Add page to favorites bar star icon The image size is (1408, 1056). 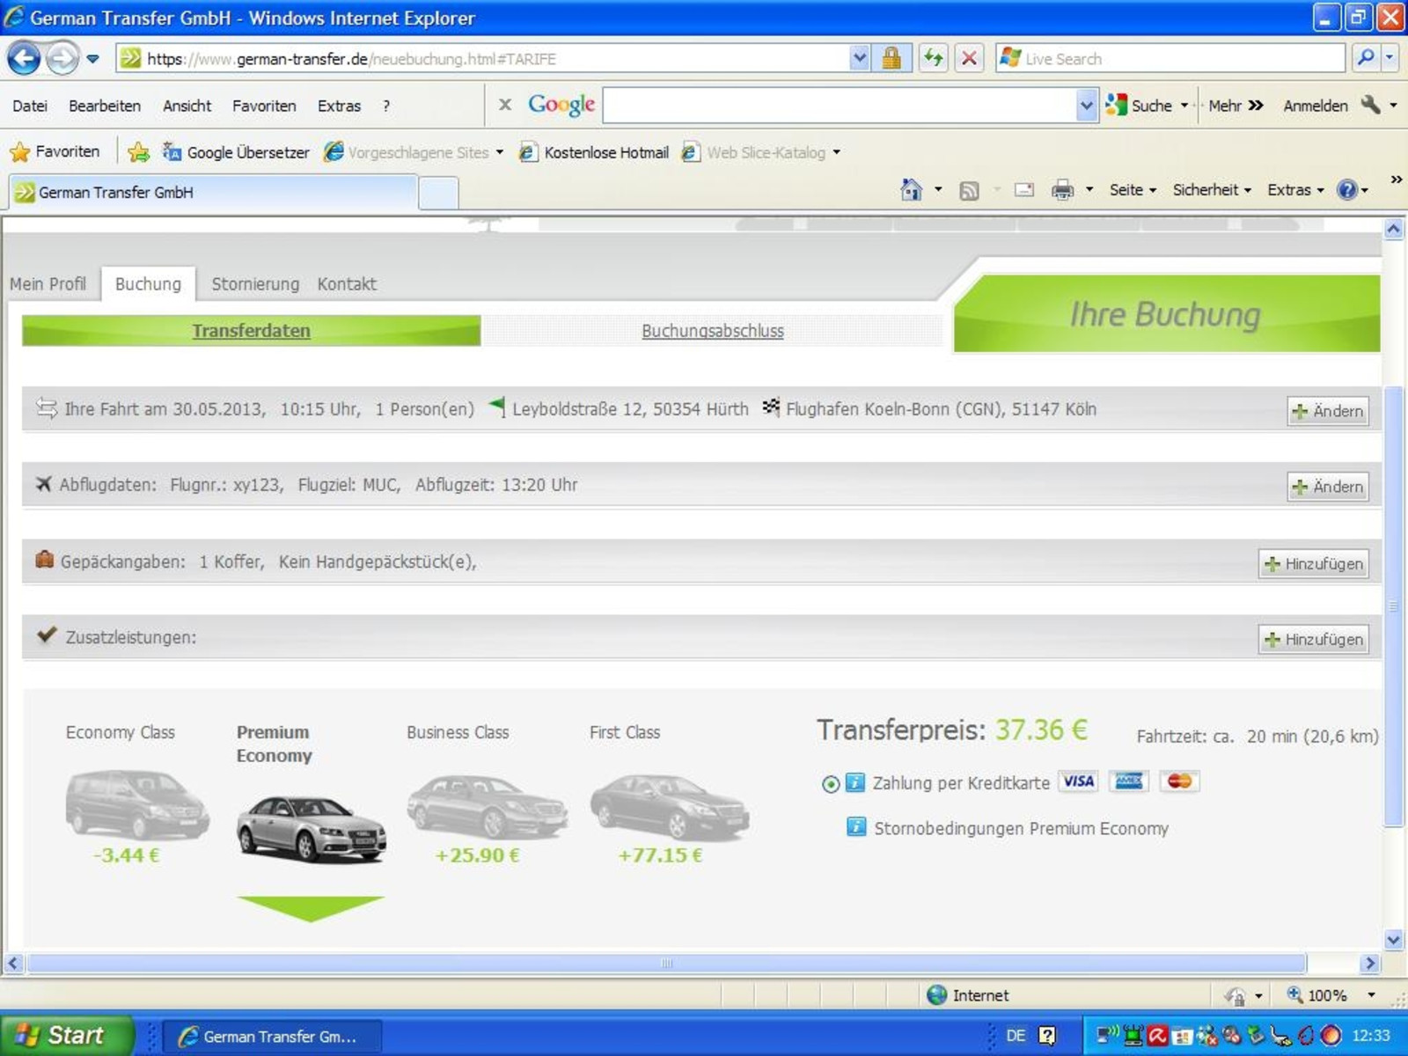(x=138, y=152)
